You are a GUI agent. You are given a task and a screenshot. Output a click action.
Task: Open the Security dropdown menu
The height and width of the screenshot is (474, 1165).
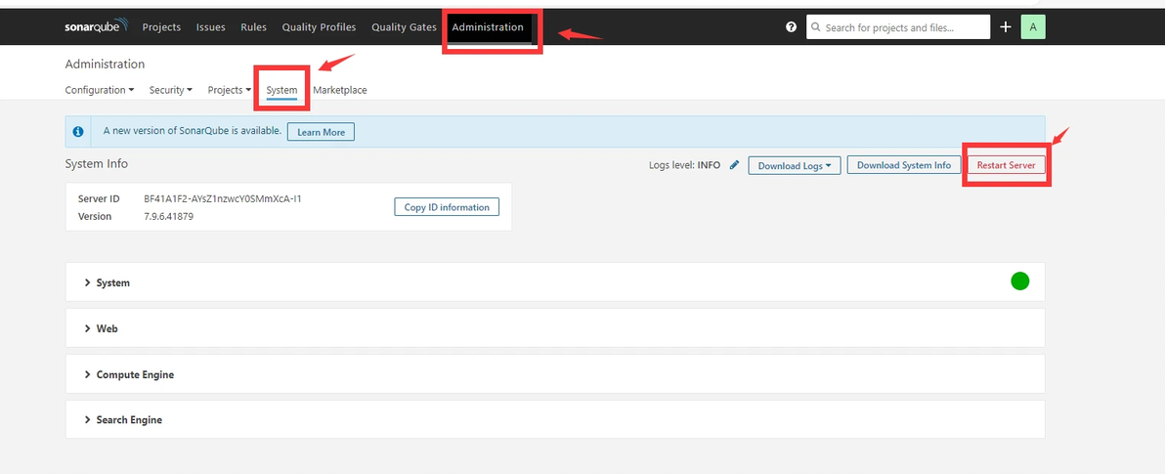coord(171,90)
